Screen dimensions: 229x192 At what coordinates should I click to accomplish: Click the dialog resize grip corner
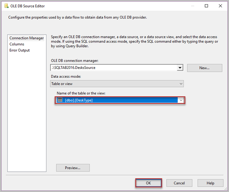(x=226, y=189)
